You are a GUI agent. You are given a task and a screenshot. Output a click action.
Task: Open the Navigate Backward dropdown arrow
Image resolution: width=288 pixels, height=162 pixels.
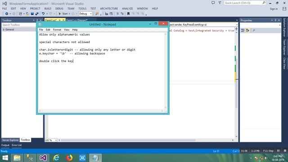10,14
